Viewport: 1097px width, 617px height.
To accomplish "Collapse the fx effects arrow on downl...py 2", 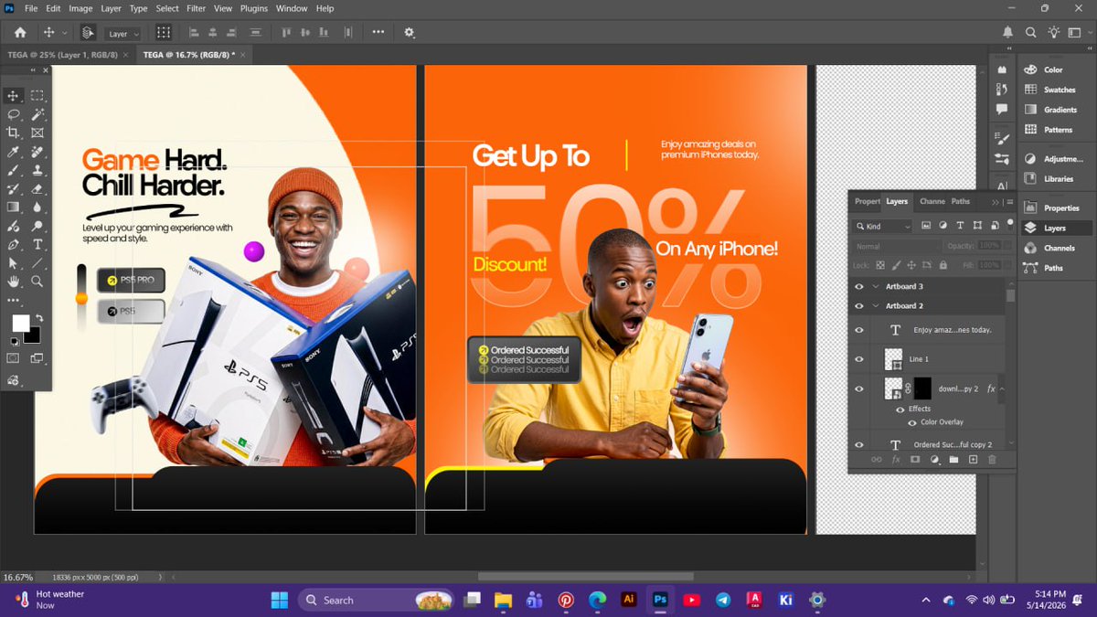I will point(1003,388).
